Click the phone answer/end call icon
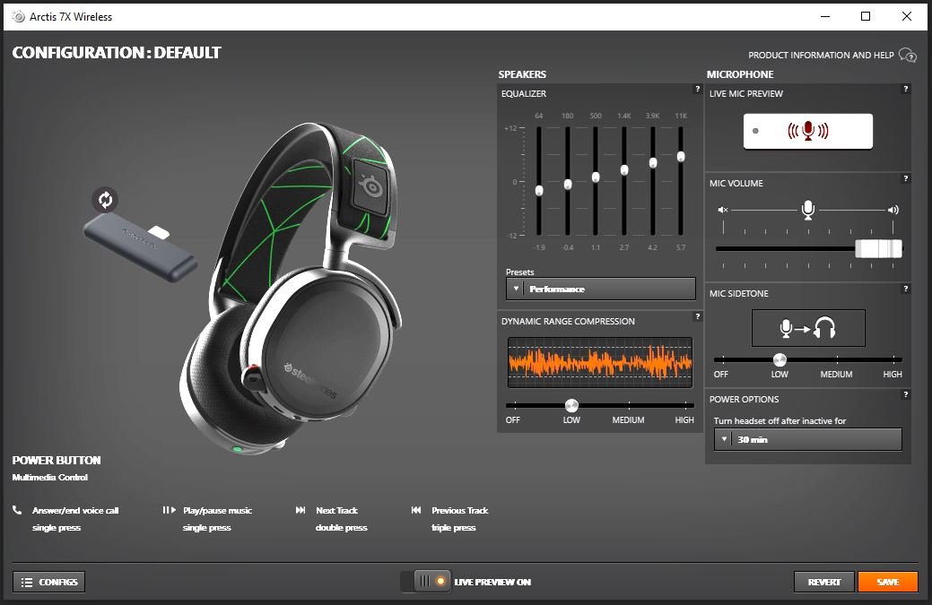This screenshot has height=605, width=932. pyautogui.click(x=17, y=510)
